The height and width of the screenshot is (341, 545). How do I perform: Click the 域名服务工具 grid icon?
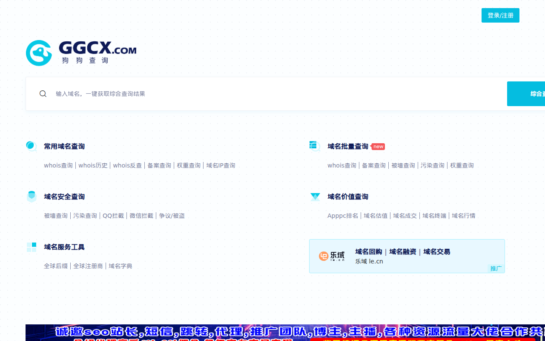(x=32, y=247)
